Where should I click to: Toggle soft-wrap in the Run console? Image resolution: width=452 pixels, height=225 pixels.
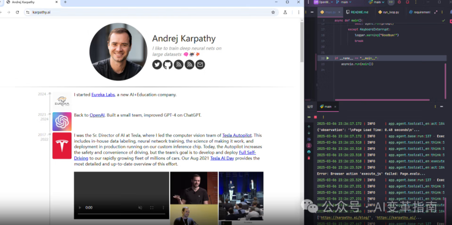click(x=309, y=139)
